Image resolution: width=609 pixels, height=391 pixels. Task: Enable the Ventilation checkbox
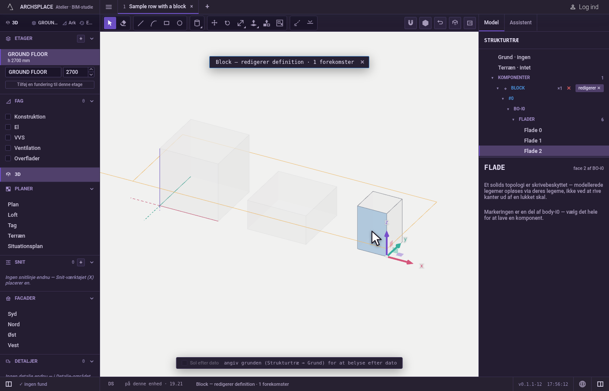point(8,148)
